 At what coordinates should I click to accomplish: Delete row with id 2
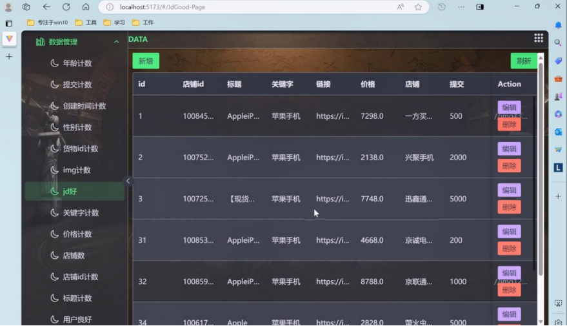tap(509, 166)
